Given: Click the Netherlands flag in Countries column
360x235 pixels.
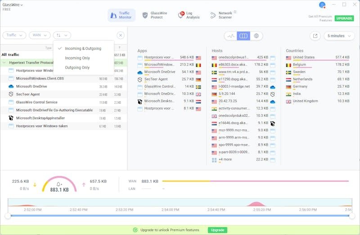Looking at the screenshot, I should pyautogui.click(x=288, y=80).
